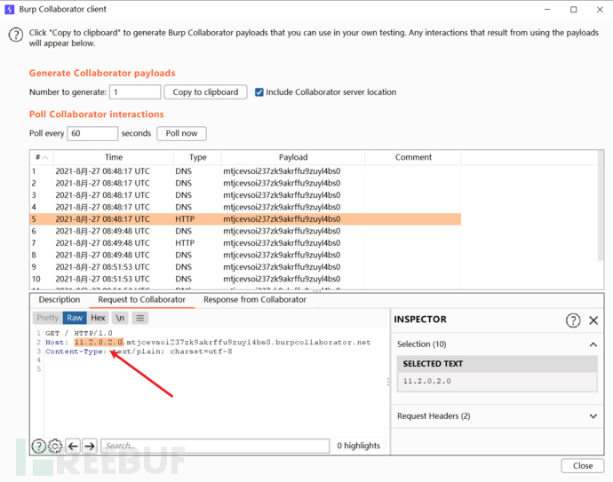Open message editor settings gear icon
The height and width of the screenshot is (482, 613).
[55, 446]
